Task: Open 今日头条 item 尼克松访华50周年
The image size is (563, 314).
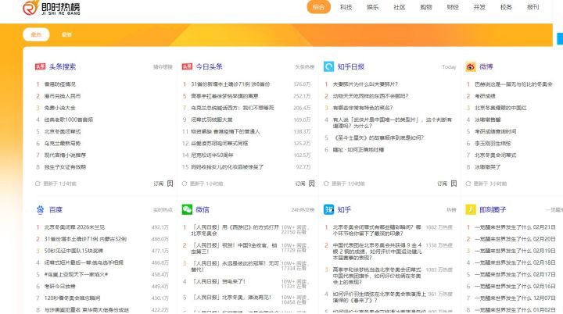Action: (212, 155)
